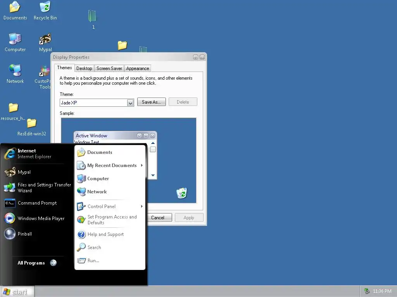The width and height of the screenshot is (397, 297).
Task: Click the Apply button
Action: coord(189,218)
